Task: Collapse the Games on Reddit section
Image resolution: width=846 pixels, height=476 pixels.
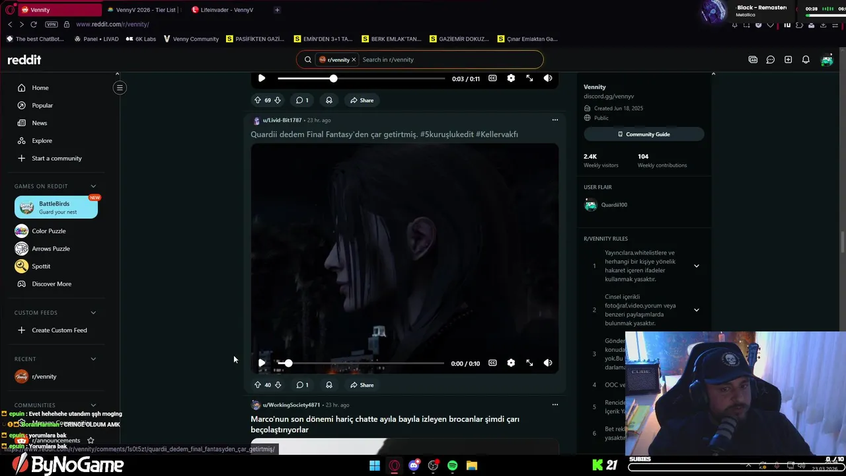Action: click(x=93, y=186)
